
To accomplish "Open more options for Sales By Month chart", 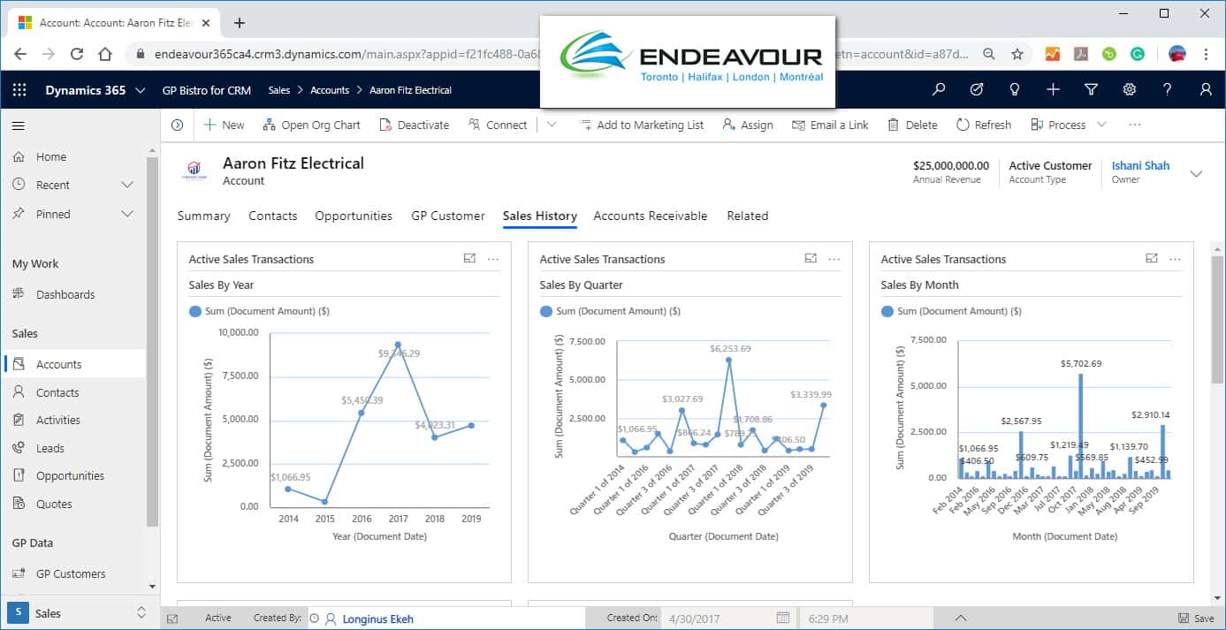I will (x=1175, y=259).
